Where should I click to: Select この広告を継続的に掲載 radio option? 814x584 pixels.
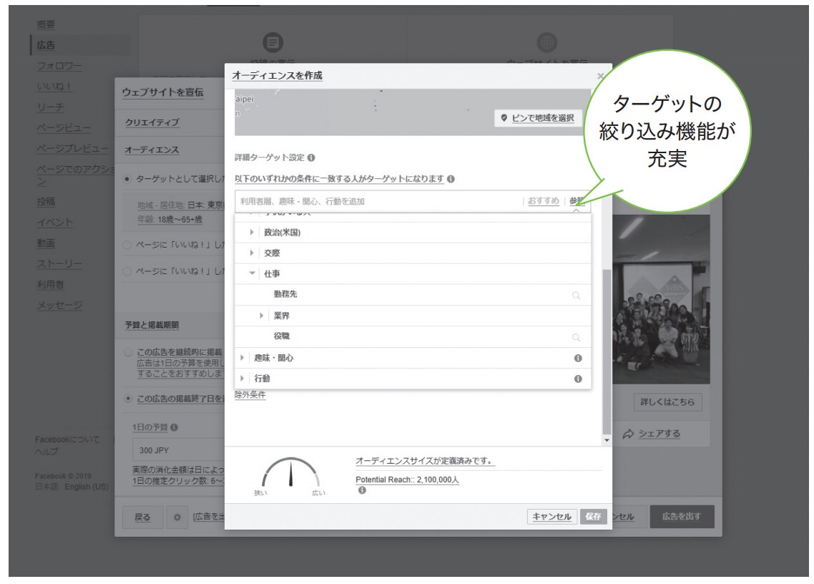127,353
